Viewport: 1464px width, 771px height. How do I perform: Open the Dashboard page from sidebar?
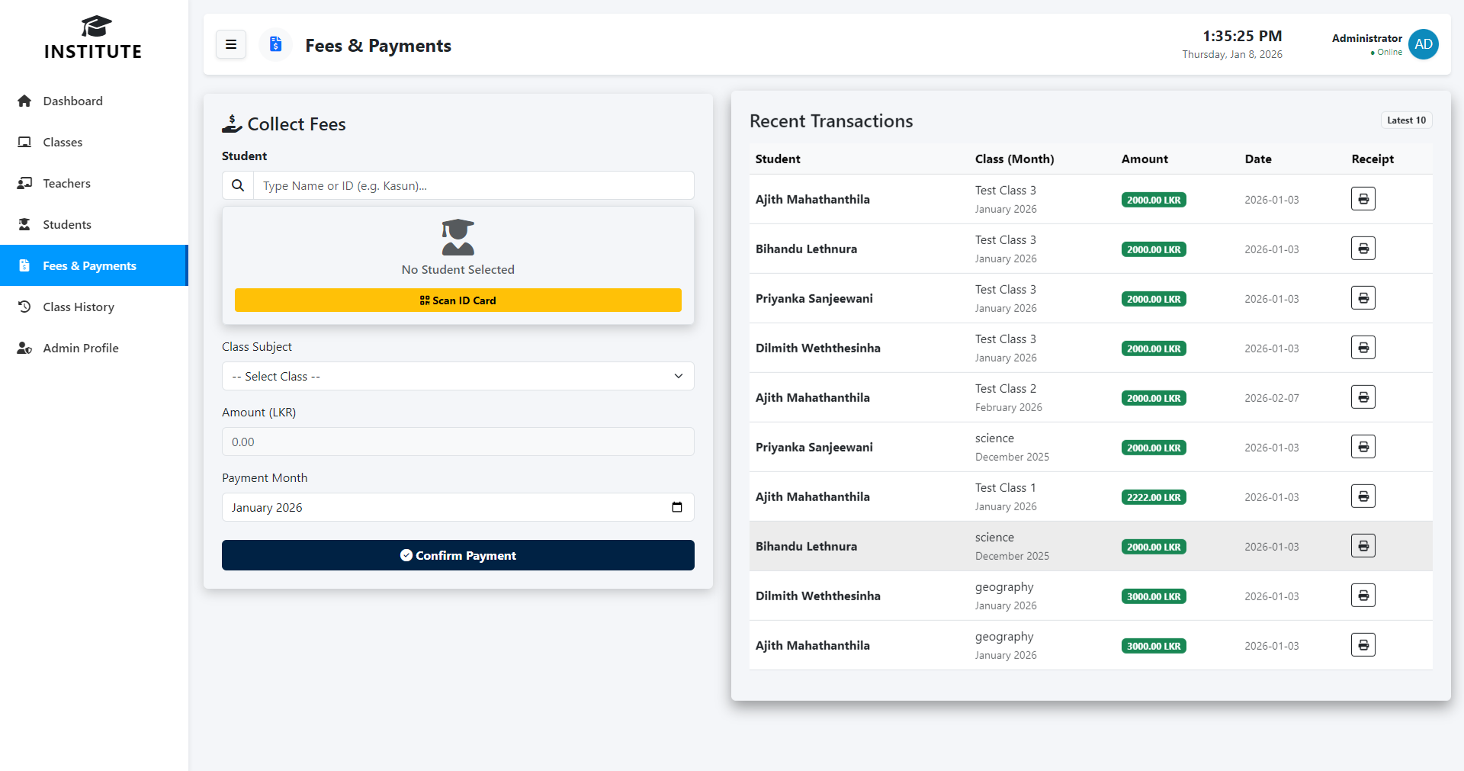[72, 101]
